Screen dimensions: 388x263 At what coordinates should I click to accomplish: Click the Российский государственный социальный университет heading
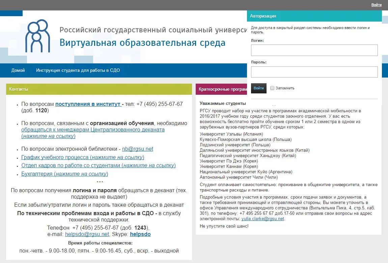(x=153, y=30)
